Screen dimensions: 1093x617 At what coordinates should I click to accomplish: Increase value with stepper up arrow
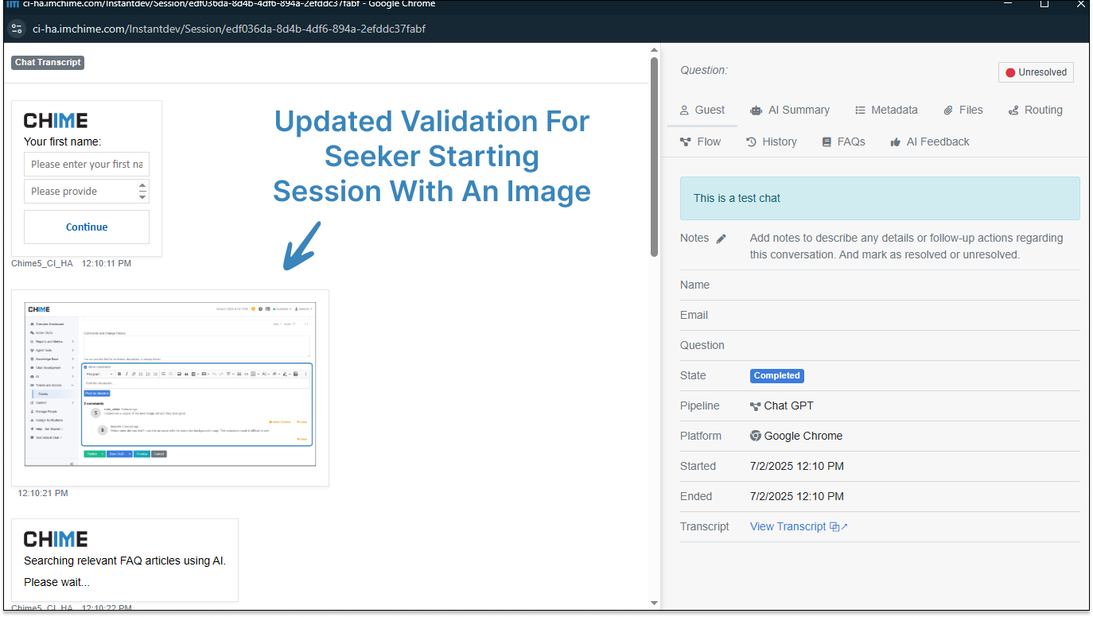pyautogui.click(x=142, y=186)
